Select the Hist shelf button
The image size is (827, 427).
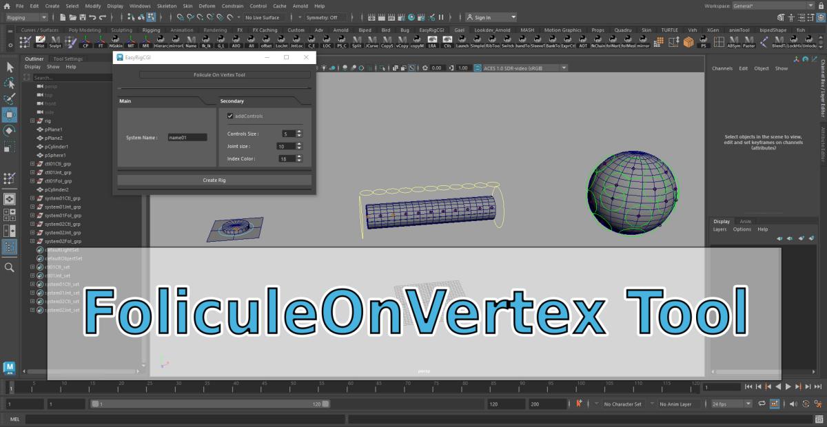40,42
